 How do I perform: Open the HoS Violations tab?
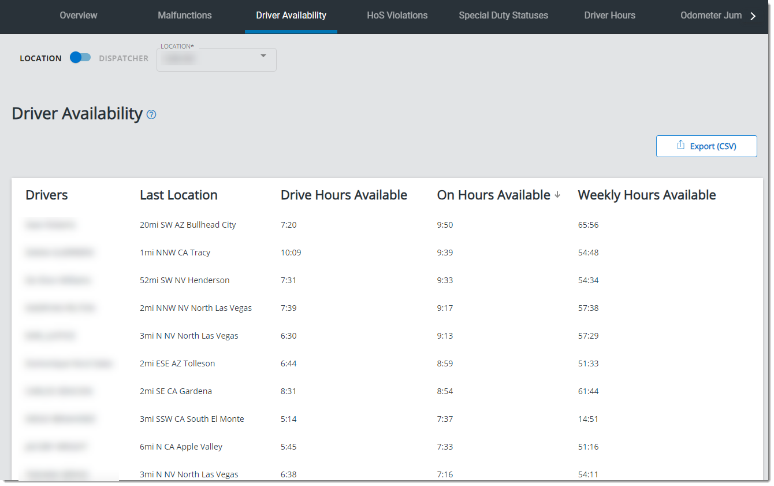[x=397, y=16]
